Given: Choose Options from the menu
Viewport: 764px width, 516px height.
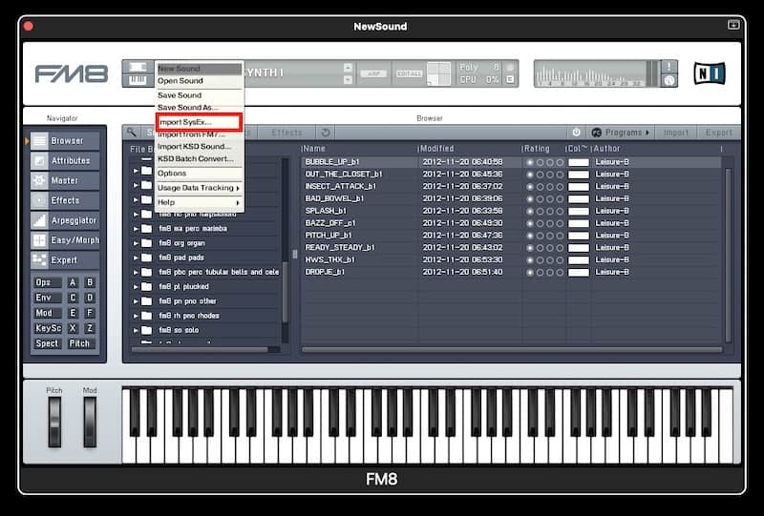Looking at the screenshot, I should point(199,174).
